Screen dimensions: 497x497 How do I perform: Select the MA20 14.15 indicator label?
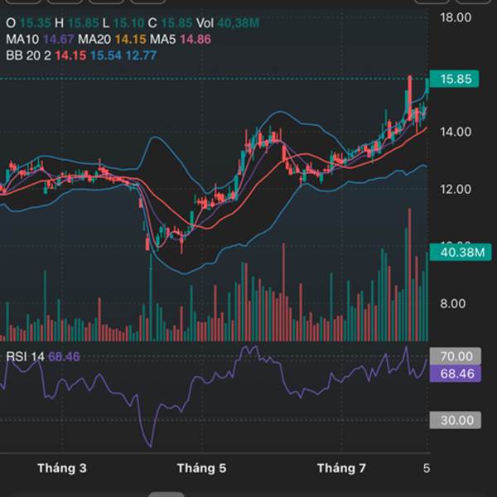112,39
